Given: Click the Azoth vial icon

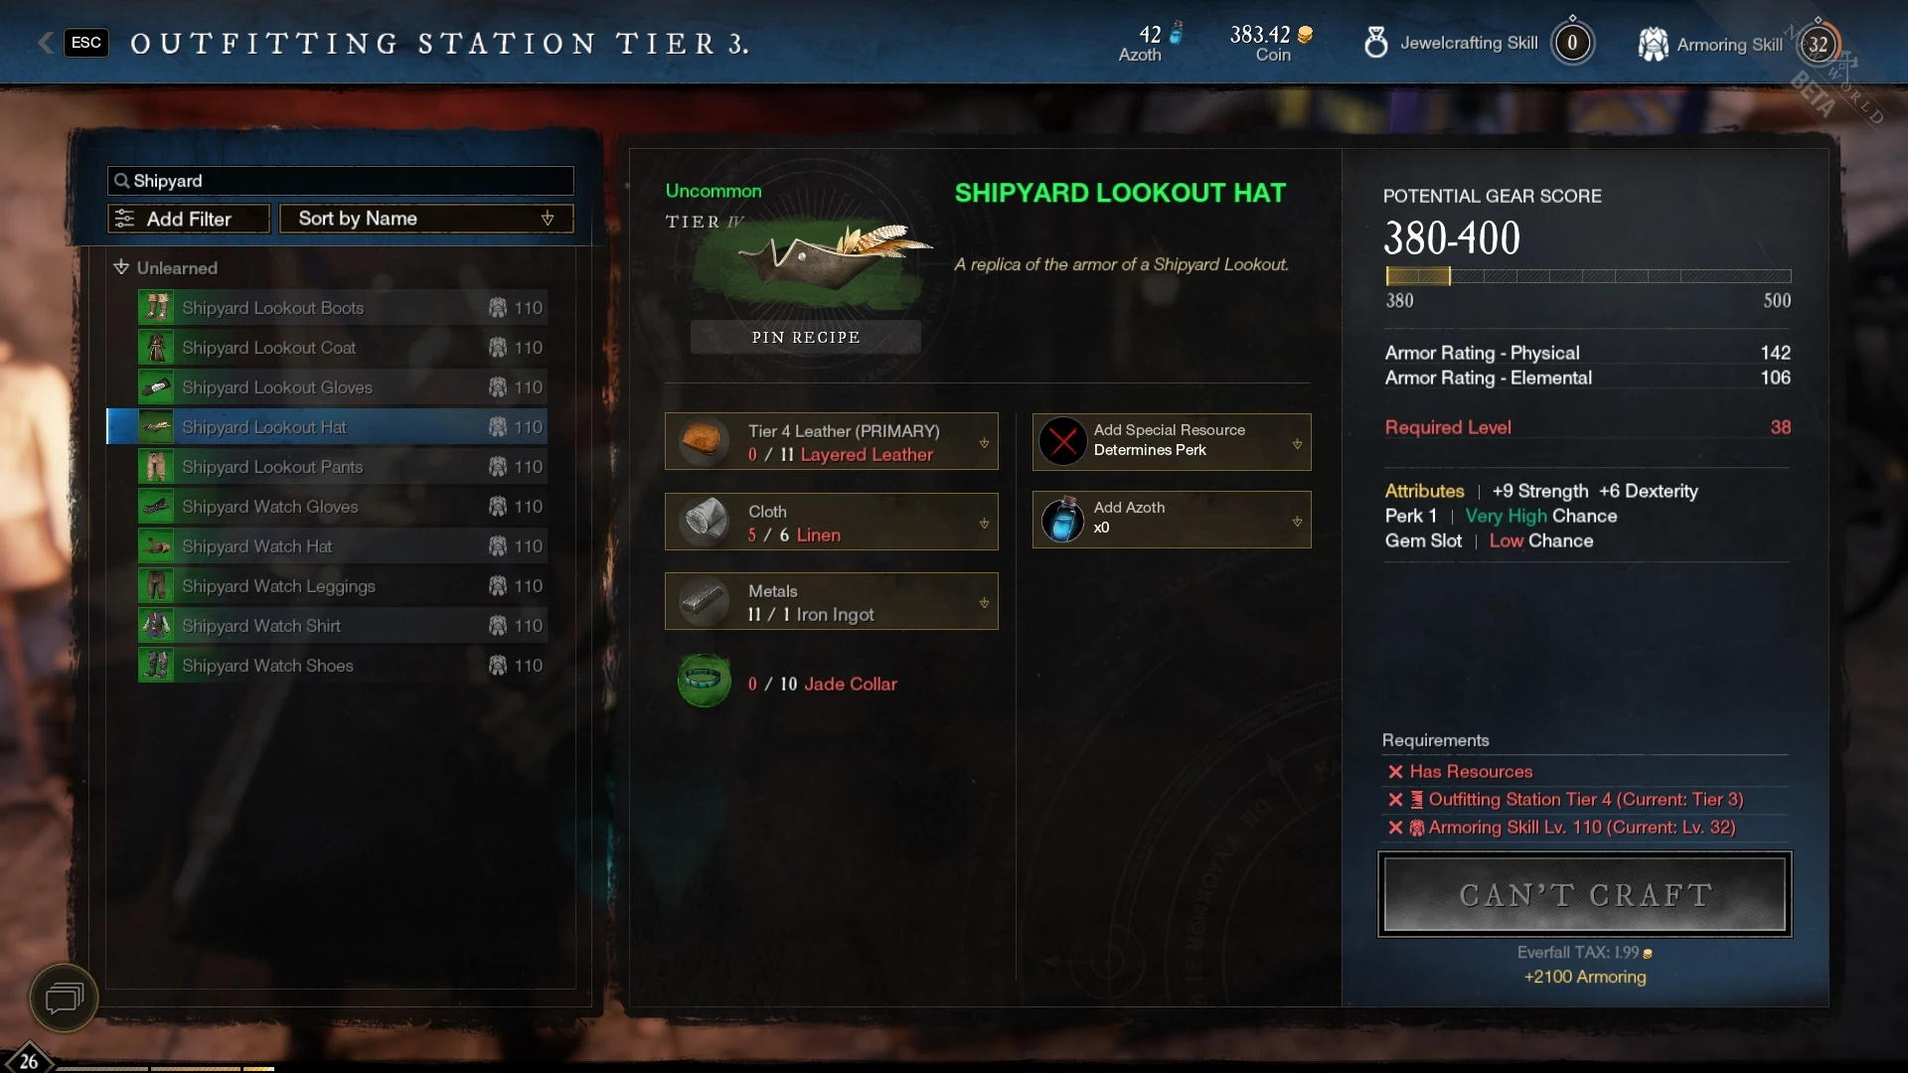Looking at the screenshot, I should [1062, 519].
